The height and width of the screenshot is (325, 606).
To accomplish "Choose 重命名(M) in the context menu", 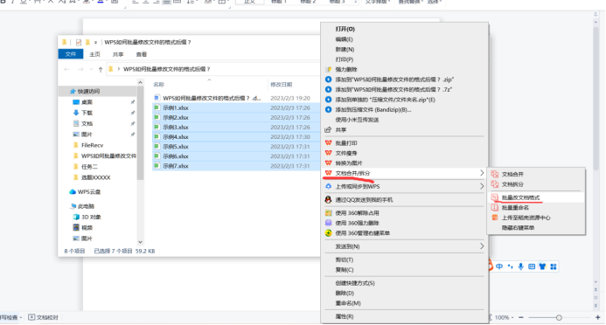I will [348, 303].
